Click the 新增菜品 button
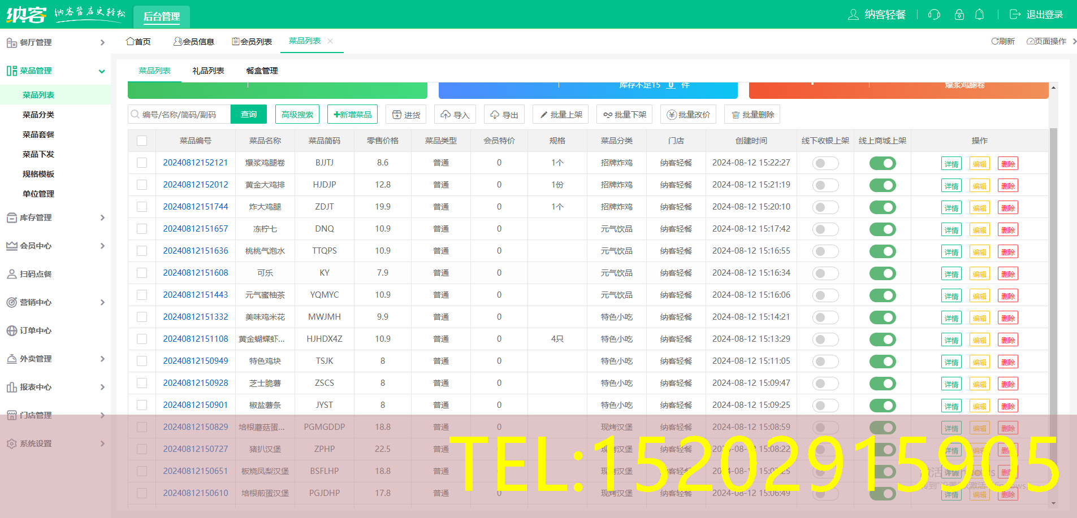The height and width of the screenshot is (518, 1077). tap(352, 115)
